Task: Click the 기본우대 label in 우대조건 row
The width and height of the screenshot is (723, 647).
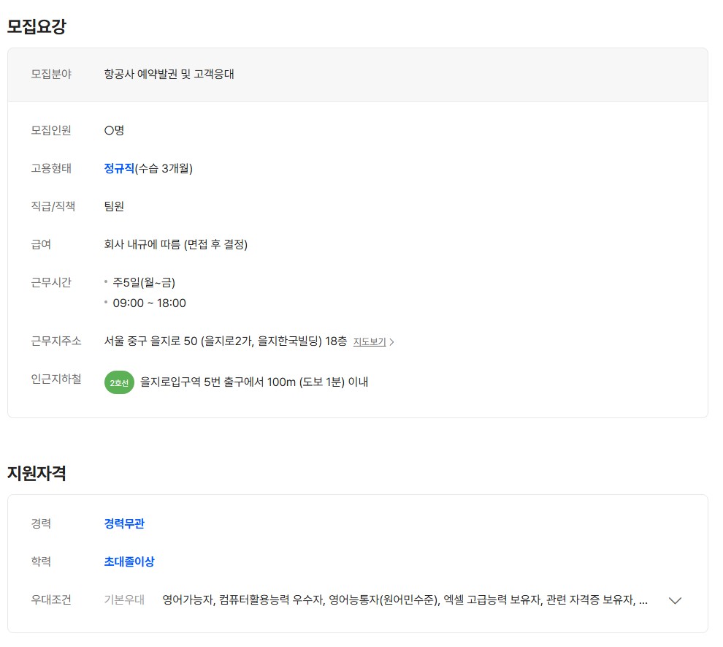Action: (124, 599)
